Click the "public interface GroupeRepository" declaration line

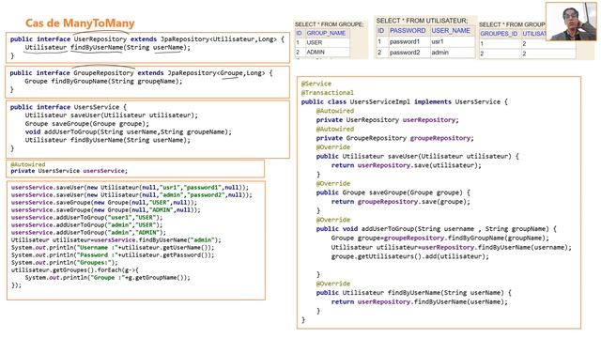tap(141, 73)
